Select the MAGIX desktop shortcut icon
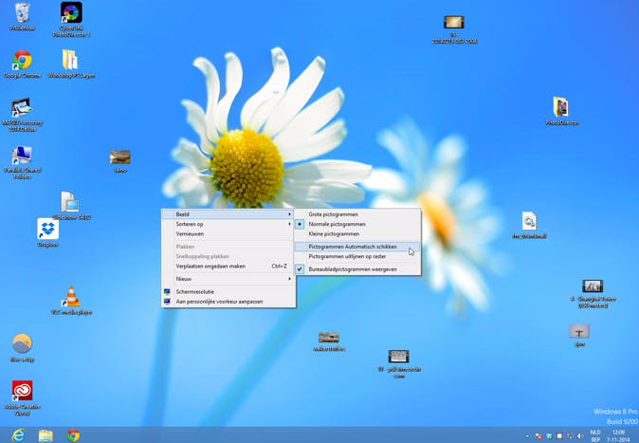Screen dimensions: 639x443 tap(22, 115)
